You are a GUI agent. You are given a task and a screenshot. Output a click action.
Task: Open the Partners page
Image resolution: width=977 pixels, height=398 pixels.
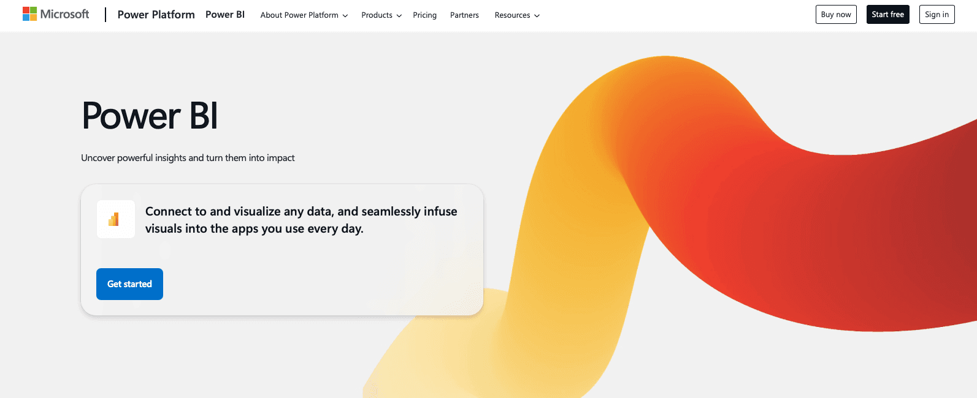tap(464, 15)
